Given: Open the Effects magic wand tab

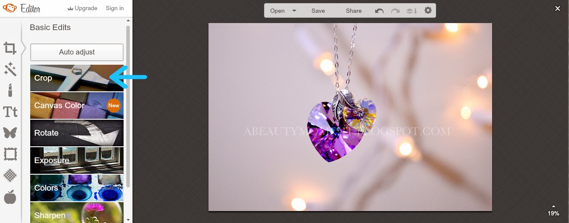Looking at the screenshot, I should [x=10, y=69].
